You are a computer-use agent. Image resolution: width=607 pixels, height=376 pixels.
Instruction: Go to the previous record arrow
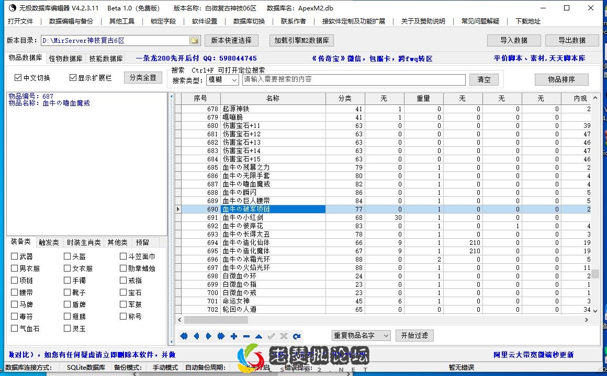[x=196, y=336]
